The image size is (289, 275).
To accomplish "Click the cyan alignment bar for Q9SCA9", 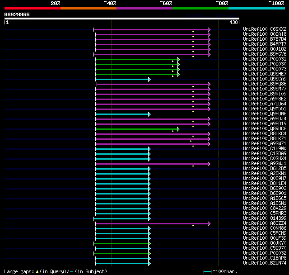I will (x=122, y=79).
